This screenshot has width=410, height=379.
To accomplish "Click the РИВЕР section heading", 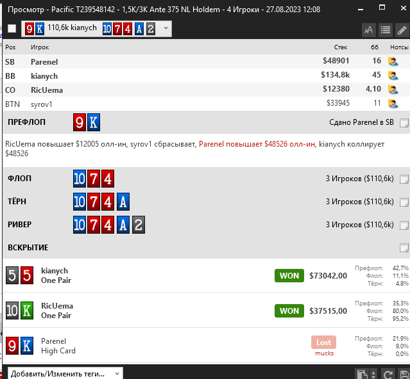I will [x=20, y=224].
